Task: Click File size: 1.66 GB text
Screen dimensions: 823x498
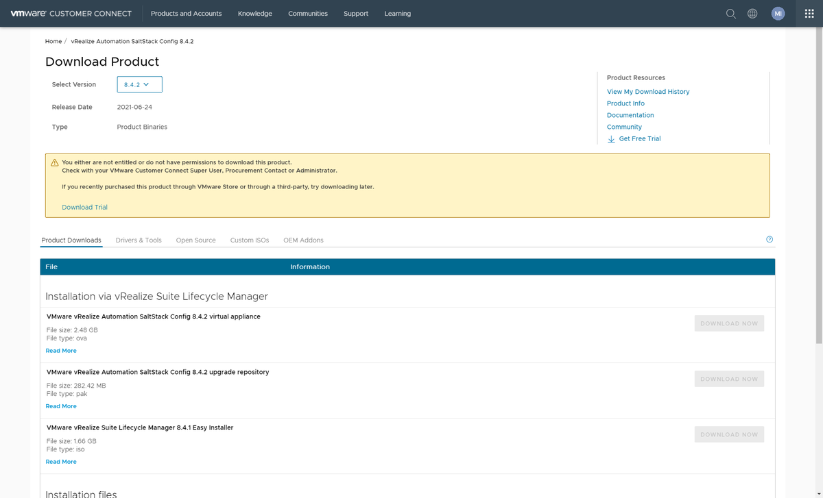Action: click(x=71, y=441)
